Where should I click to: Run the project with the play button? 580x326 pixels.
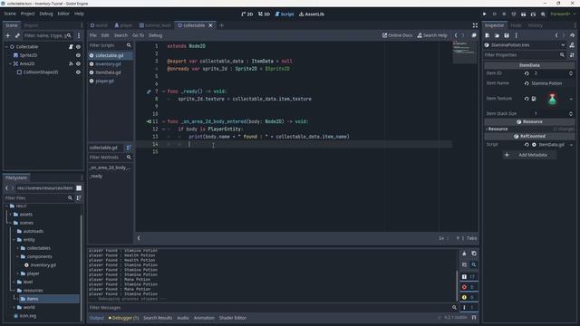pos(484,14)
